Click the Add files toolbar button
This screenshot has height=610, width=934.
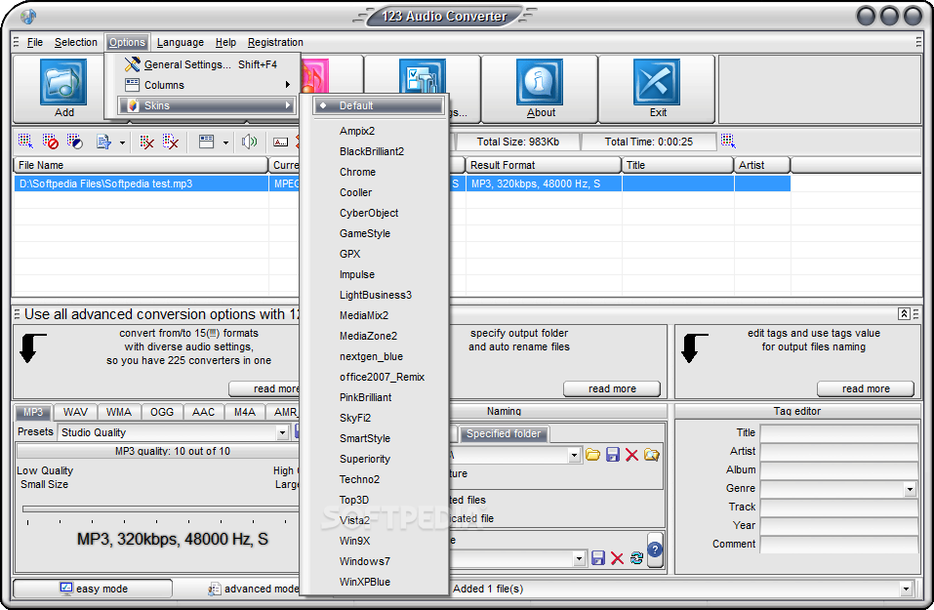(63, 88)
